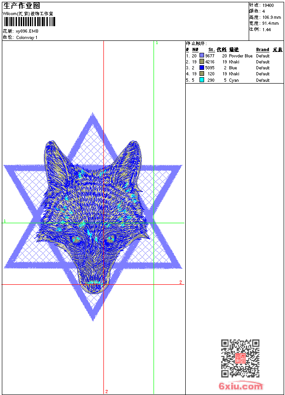Click the height value 106.9 mm
The image size is (285, 395).
[270, 17]
